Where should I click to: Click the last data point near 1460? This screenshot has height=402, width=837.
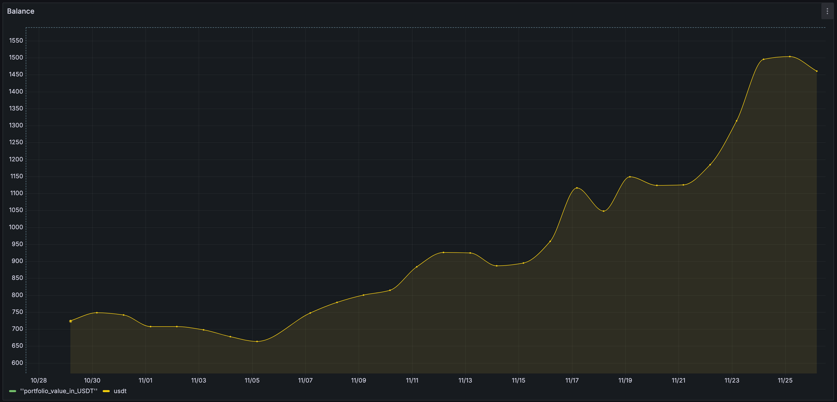tap(816, 71)
